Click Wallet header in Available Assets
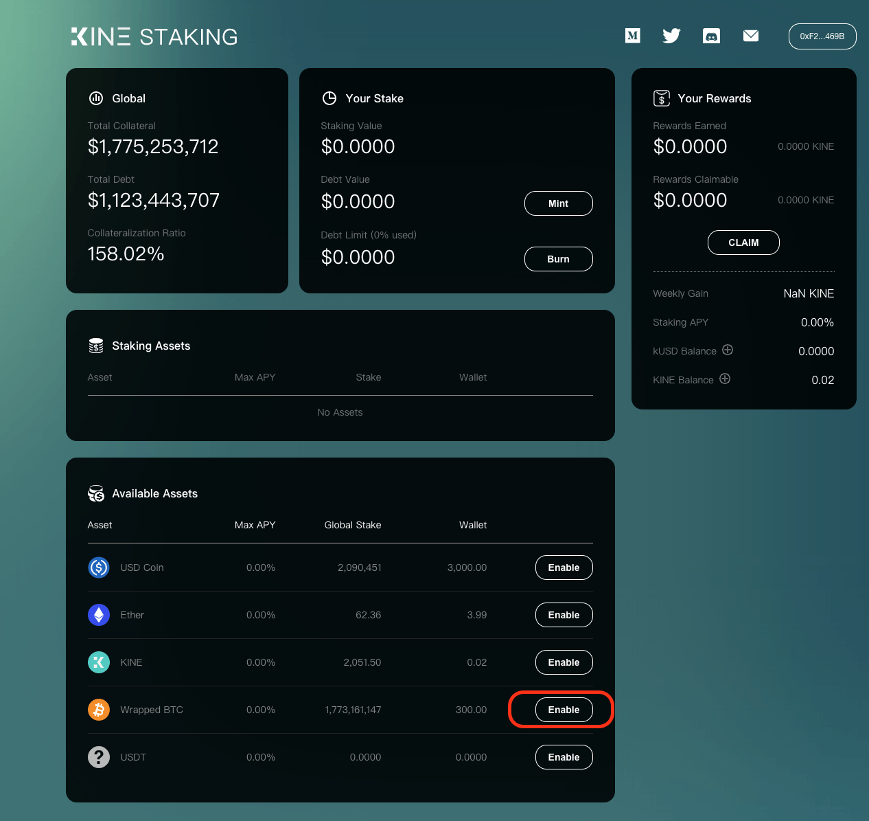869x821 pixels. tap(473, 525)
